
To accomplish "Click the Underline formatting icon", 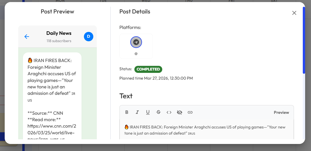I will click(x=148, y=112).
